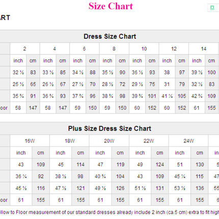Click the 88 cm cell
Screen dimensions: 219x219
[x=93, y=72]
